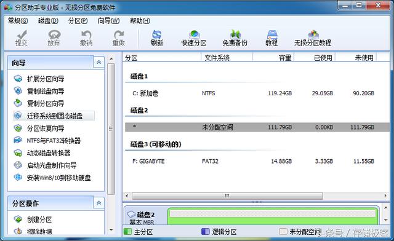Open the 帮助(H) menu
The image size is (394, 241).
pos(140,21)
